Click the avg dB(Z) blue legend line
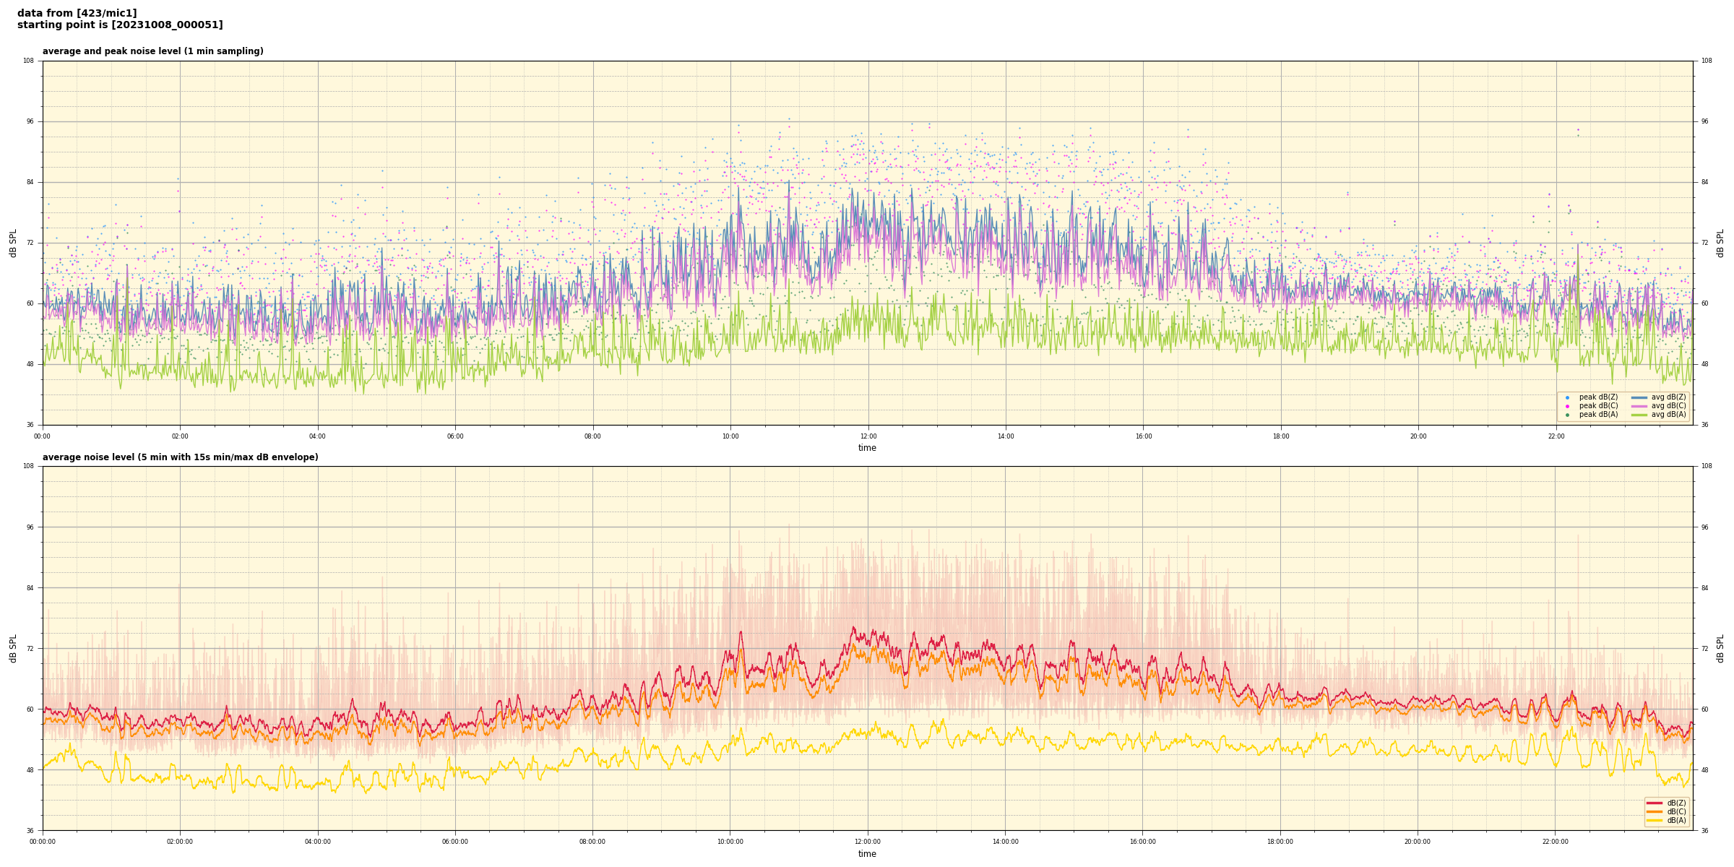The width and height of the screenshot is (1734, 867). (x=1639, y=397)
